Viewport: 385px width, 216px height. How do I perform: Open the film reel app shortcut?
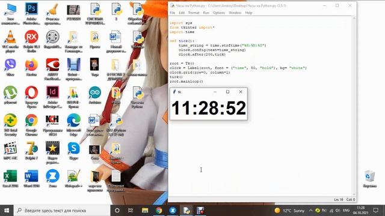(52, 40)
